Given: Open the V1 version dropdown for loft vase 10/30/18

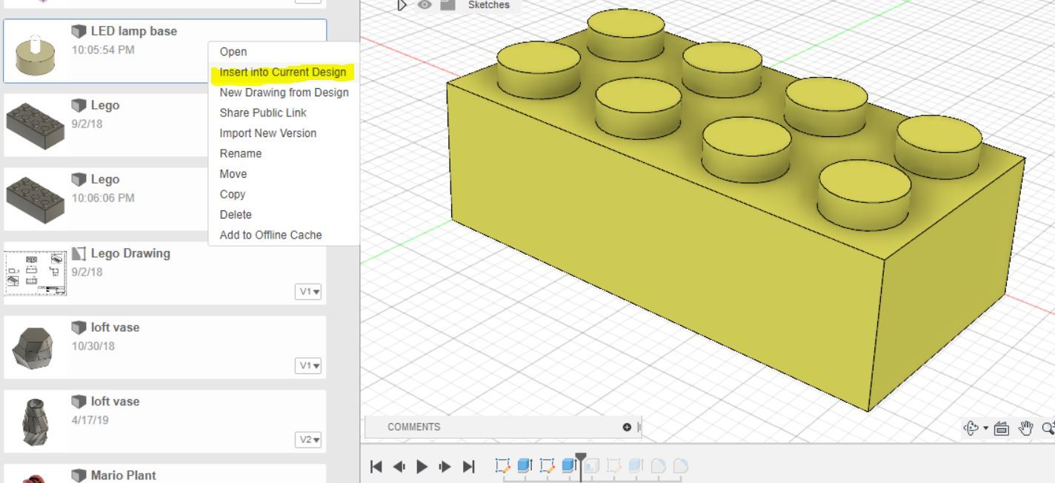Looking at the screenshot, I should (308, 366).
